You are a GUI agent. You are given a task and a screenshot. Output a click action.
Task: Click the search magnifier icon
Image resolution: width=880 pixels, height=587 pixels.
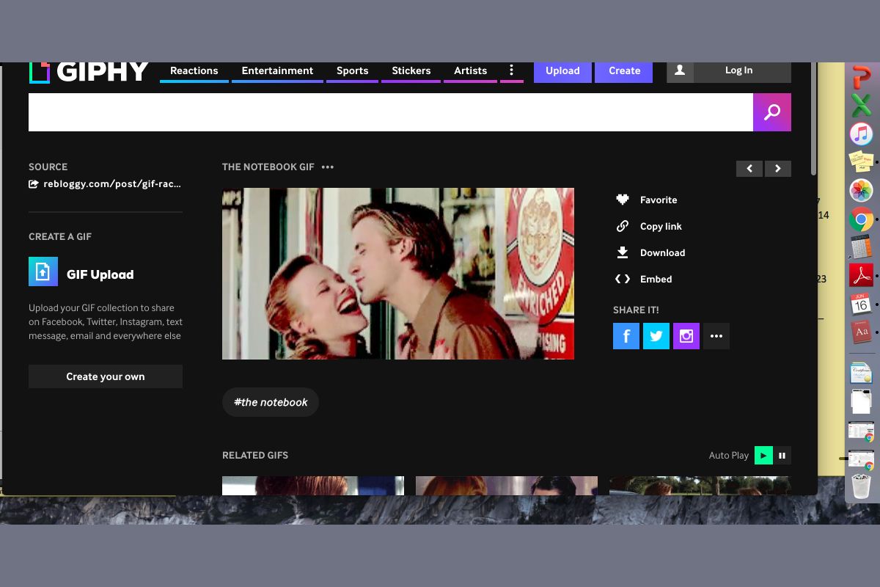771,112
